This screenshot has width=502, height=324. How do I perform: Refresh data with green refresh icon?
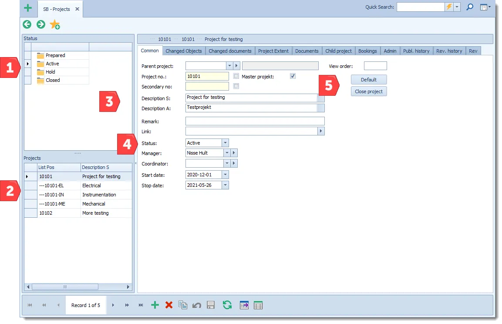(x=227, y=305)
